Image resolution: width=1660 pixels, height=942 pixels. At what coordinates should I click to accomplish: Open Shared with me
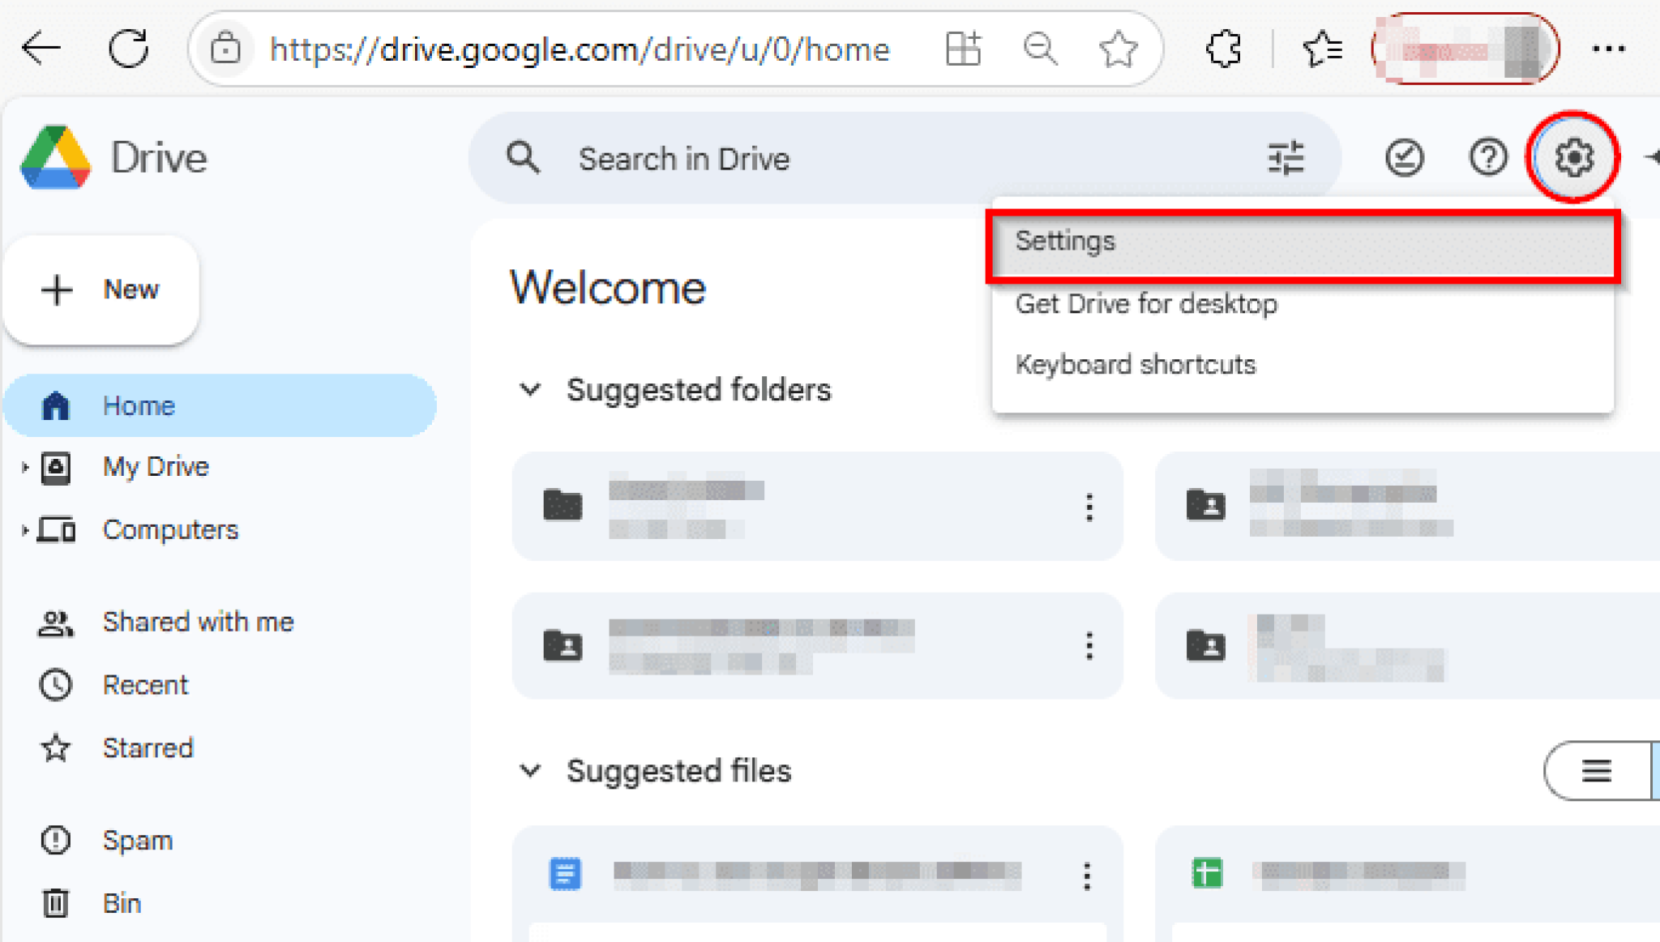198,622
